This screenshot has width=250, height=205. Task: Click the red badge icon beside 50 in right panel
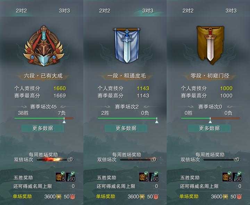pyautogui.click(x=239, y=197)
